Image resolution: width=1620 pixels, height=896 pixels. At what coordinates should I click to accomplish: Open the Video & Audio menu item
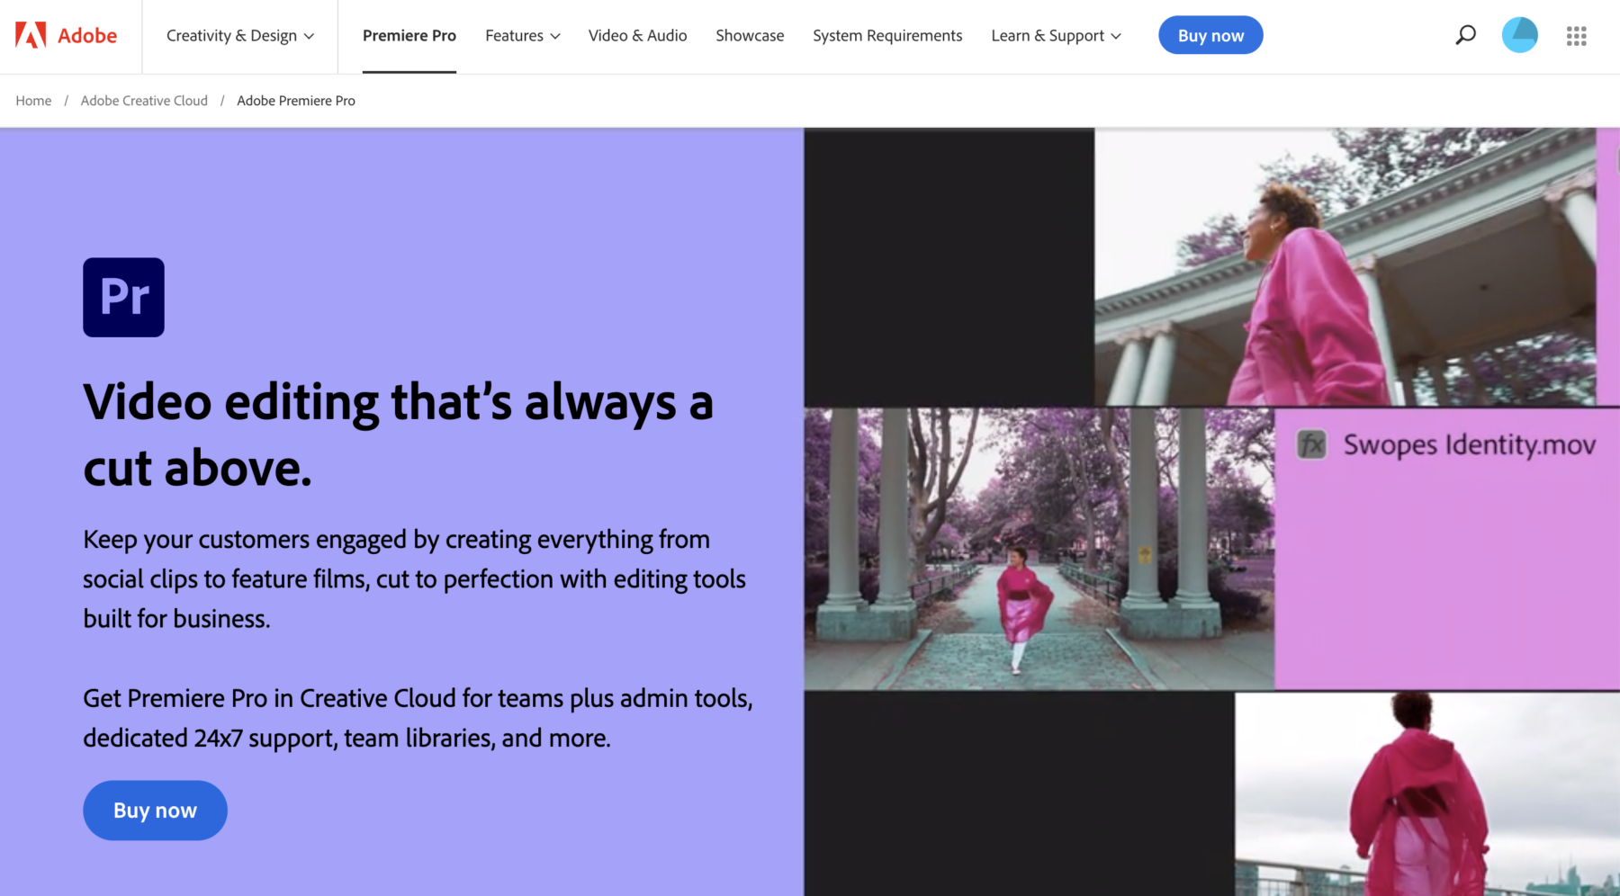(x=637, y=36)
